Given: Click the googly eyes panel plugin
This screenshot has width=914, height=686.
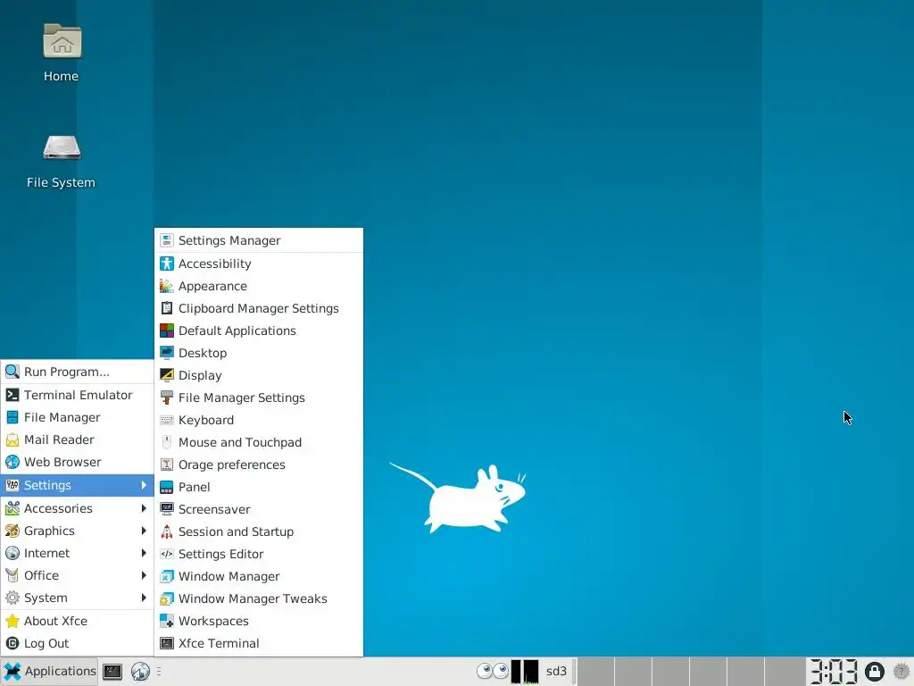Looking at the screenshot, I should (493, 671).
